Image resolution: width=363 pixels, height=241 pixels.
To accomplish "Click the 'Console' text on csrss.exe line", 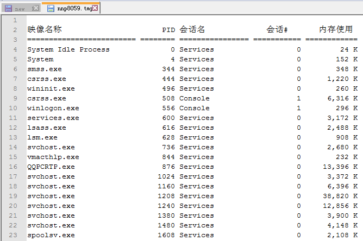I will click(x=194, y=98).
